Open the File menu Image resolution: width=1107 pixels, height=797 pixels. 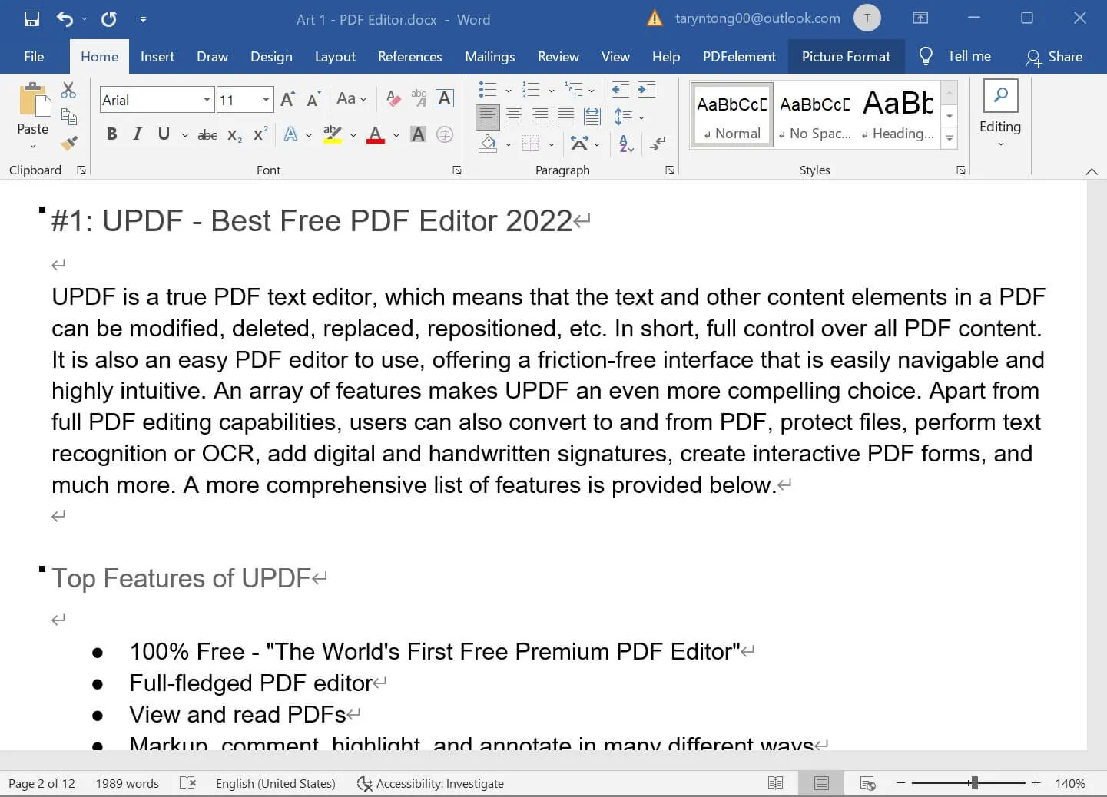(x=34, y=57)
